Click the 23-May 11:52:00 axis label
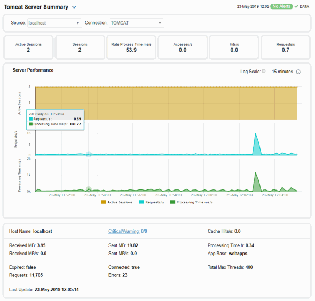Viewport: 315px width, 301px height. 62,195
